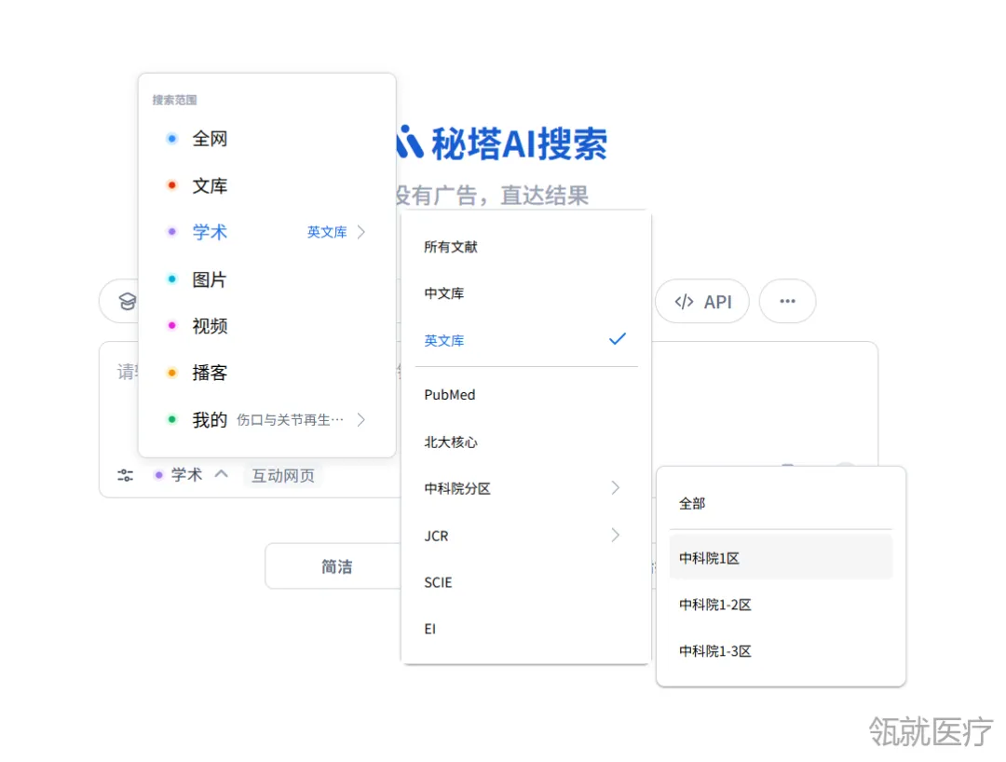Image resolution: width=1006 pixels, height=762 pixels.
Task: Expand 学术 submenu chevron beside 英文库
Action: [361, 232]
